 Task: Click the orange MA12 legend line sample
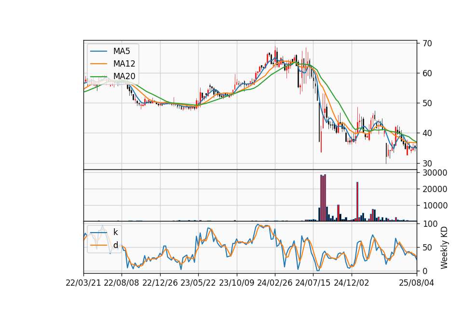98,64
